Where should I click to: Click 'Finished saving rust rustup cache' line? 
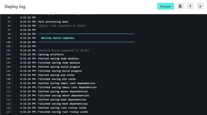click(x=63, y=112)
